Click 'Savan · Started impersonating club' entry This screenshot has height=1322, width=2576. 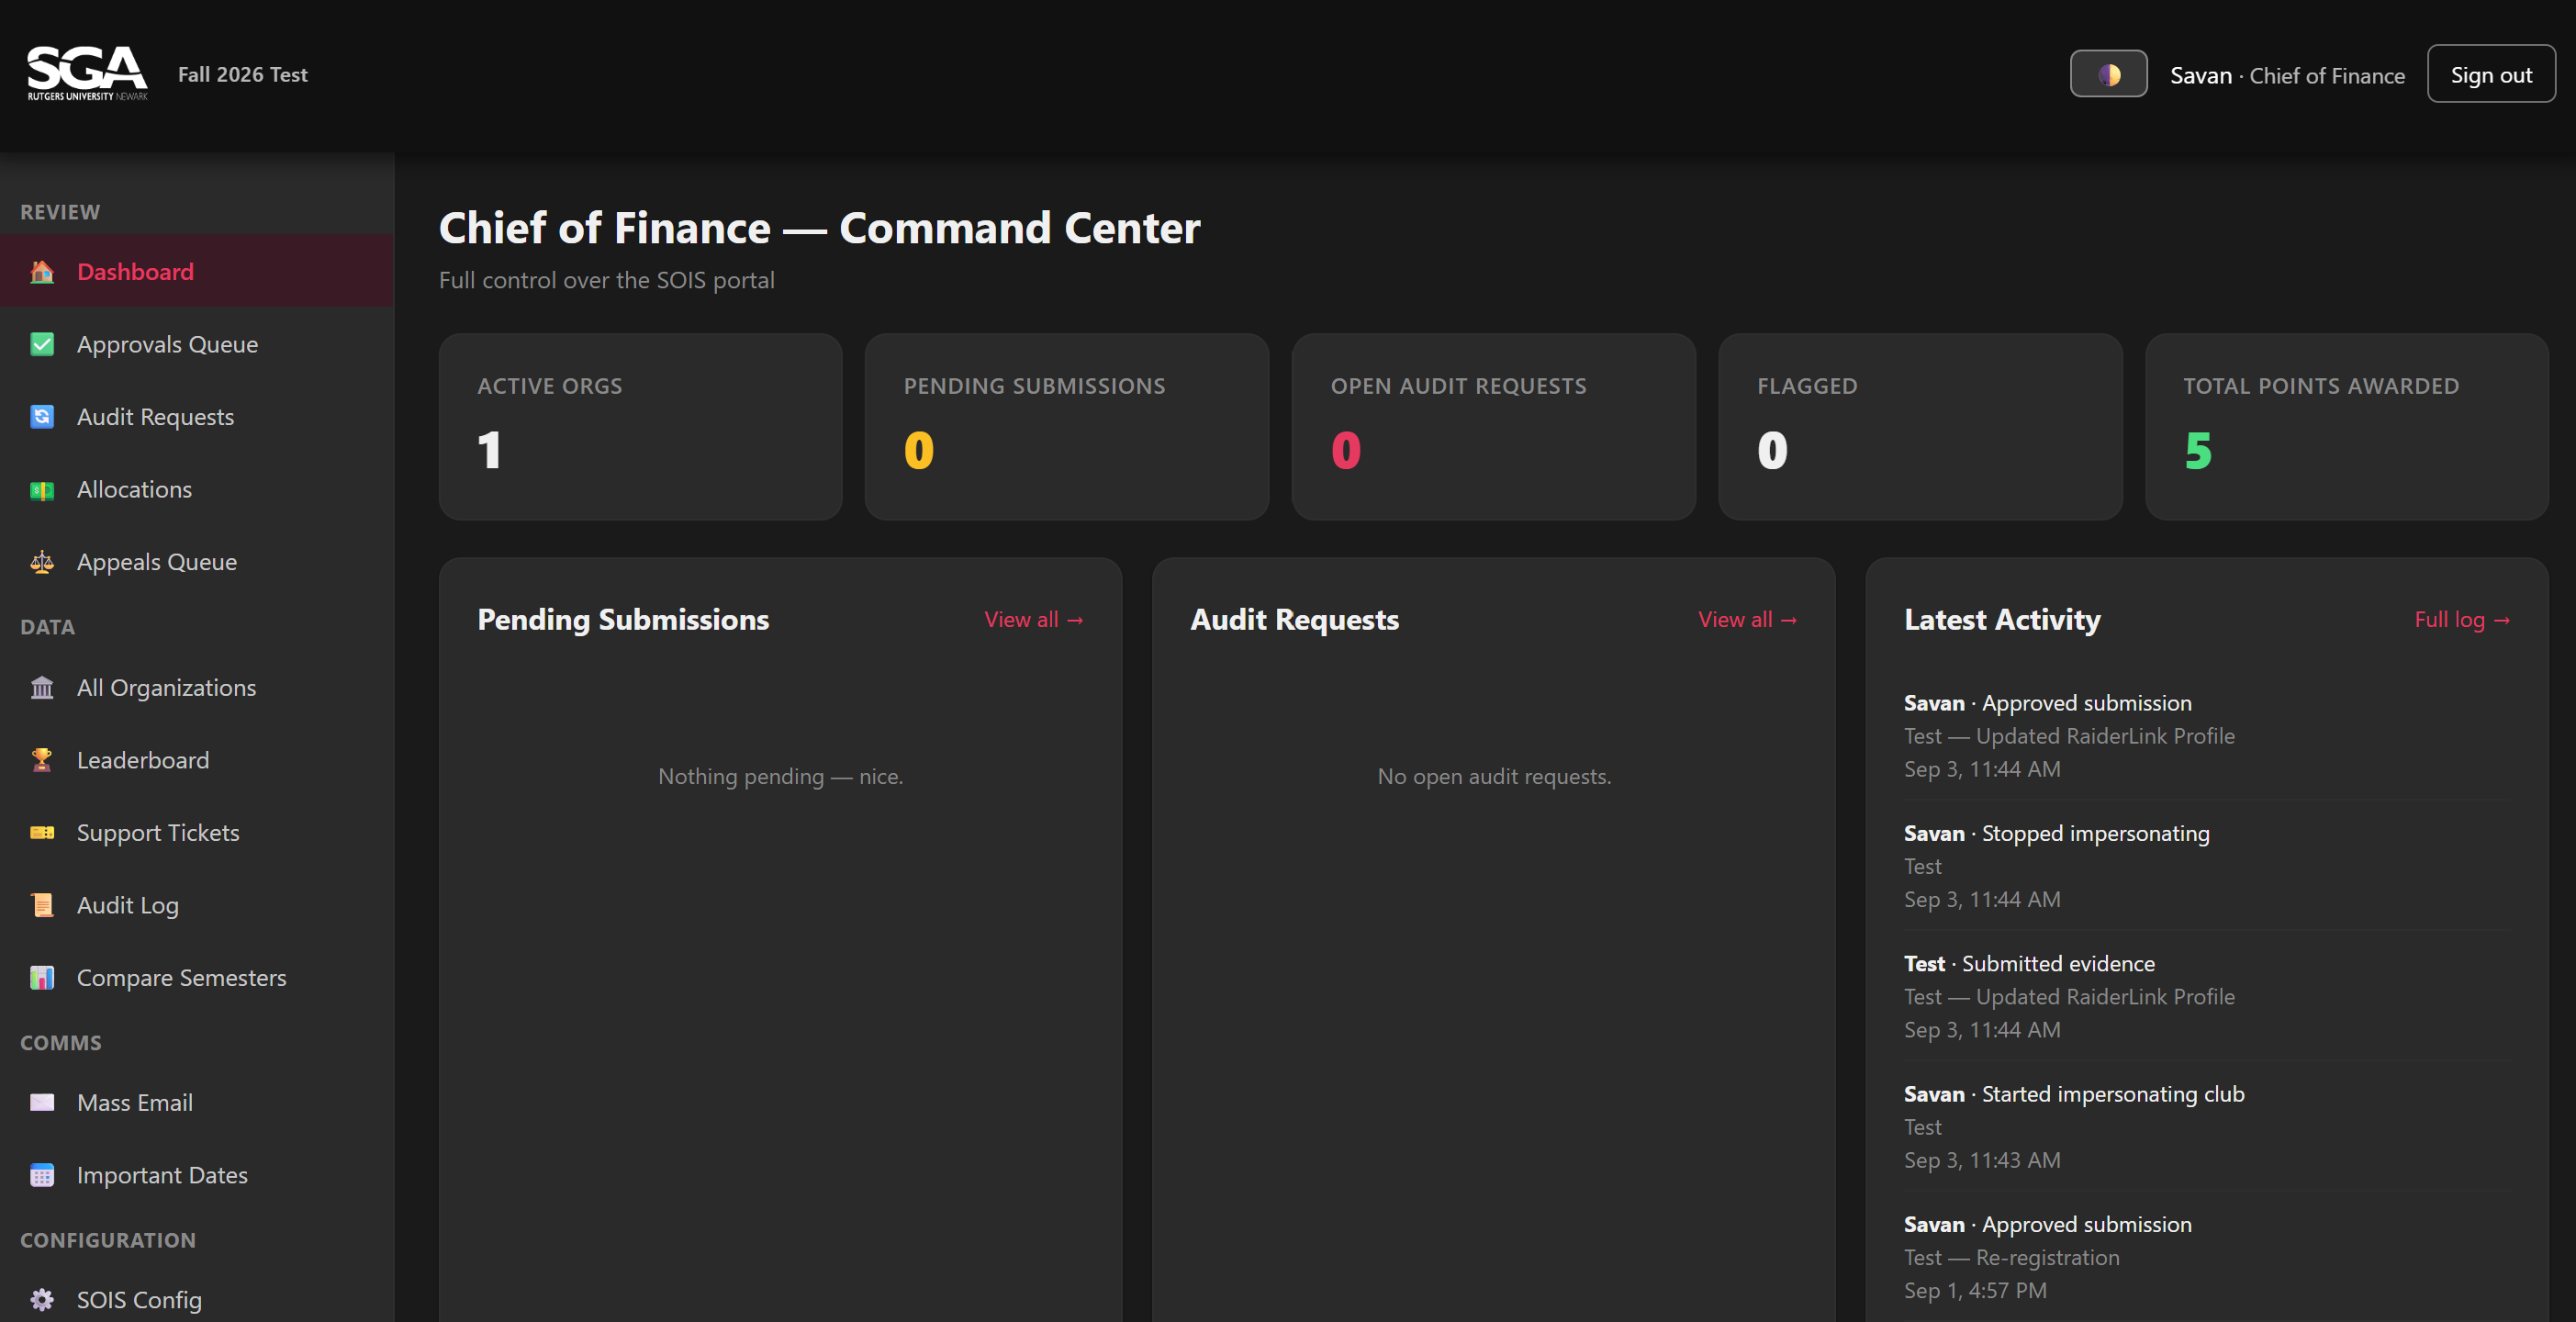tap(2207, 1127)
